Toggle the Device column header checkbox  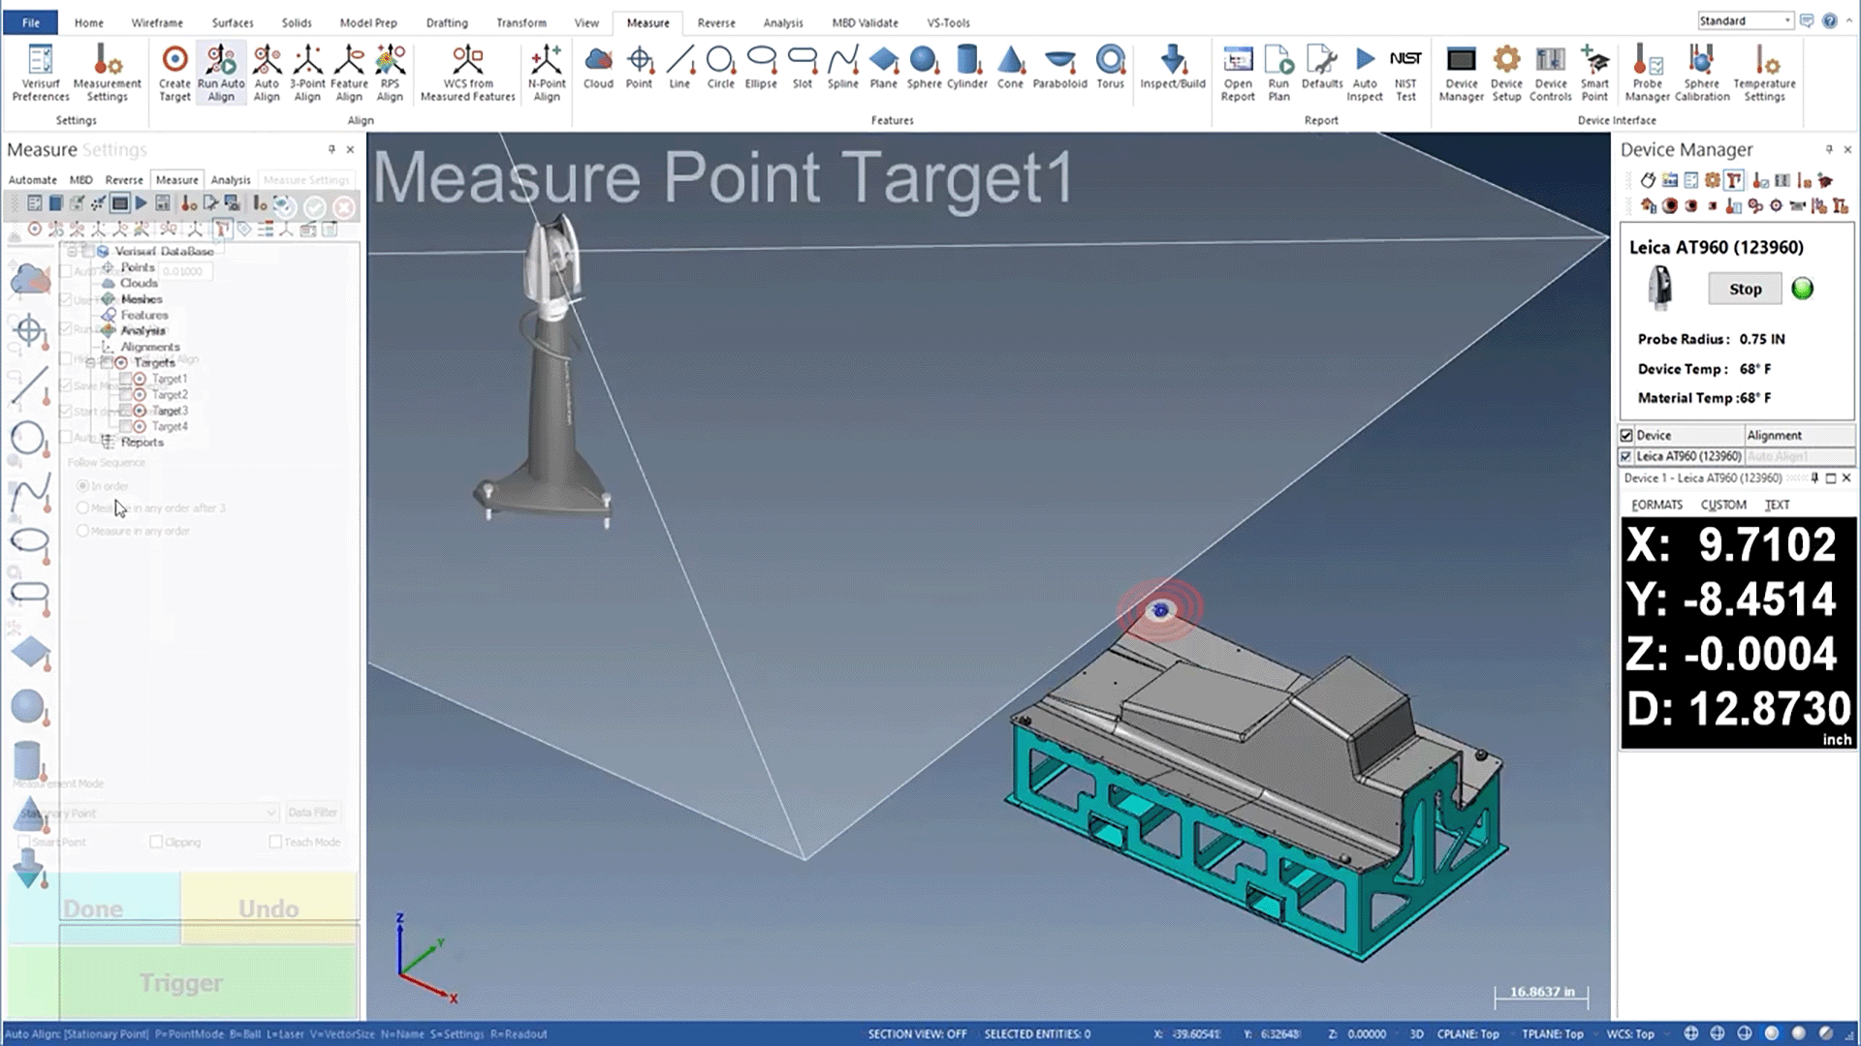pos(1626,435)
